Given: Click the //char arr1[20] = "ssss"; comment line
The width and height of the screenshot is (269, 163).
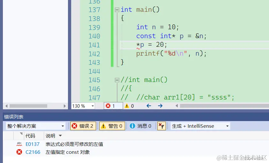Looking at the screenshot, I should [x=185, y=98].
